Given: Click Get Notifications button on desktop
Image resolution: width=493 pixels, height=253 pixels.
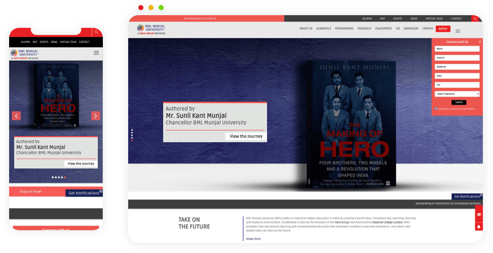Looking at the screenshot, I should tap(467, 196).
